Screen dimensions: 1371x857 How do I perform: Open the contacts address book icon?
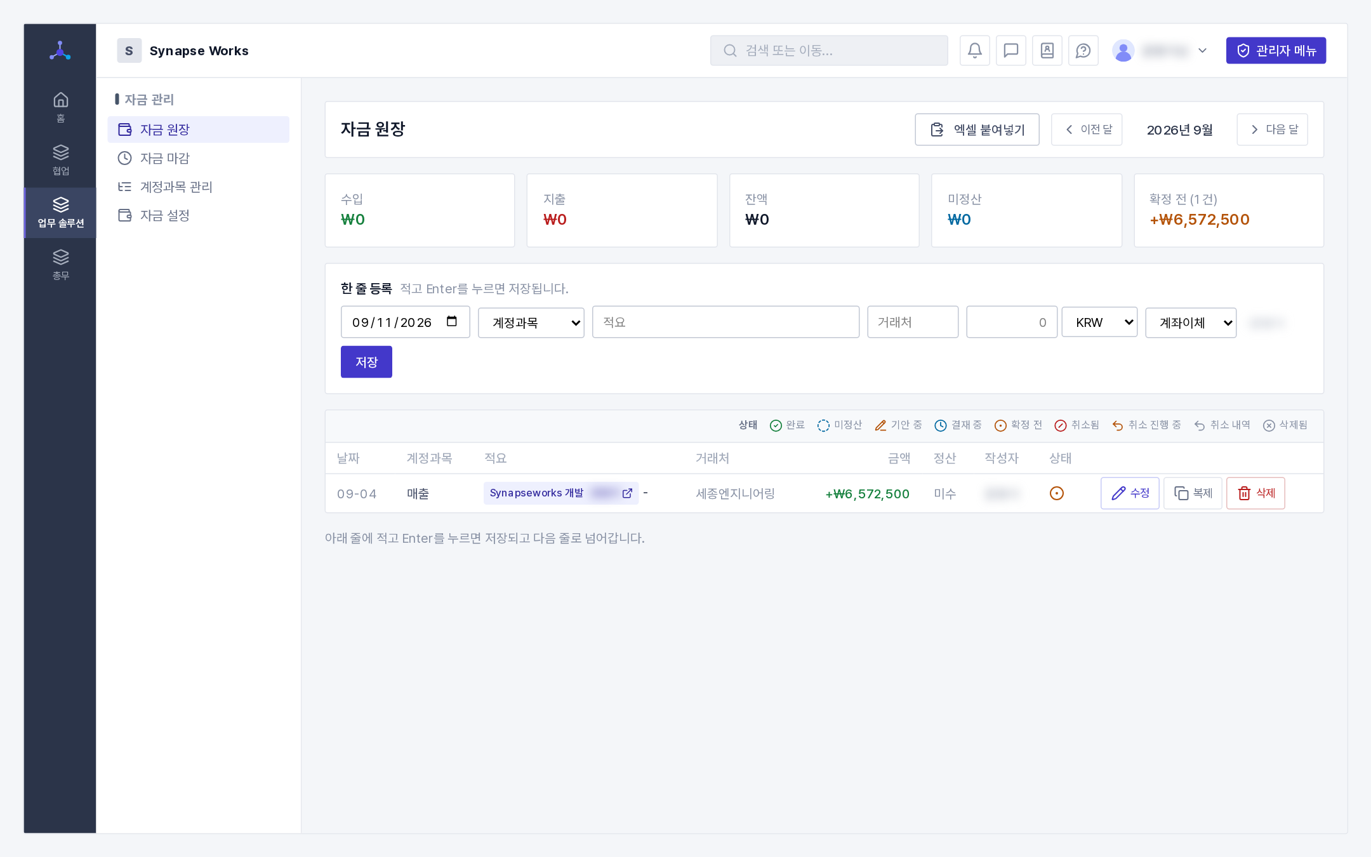point(1047,51)
